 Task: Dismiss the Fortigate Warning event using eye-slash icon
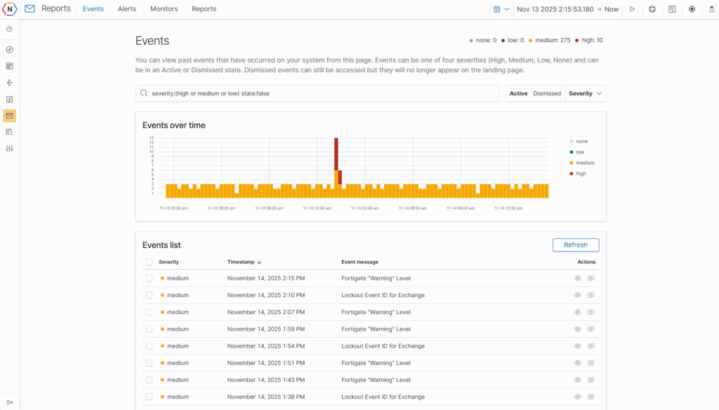[591, 278]
